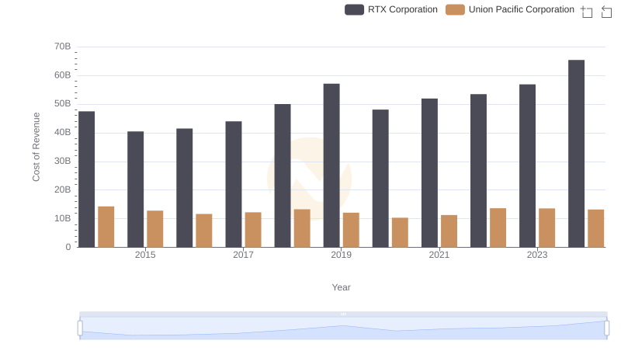Toggle RTX Corporation legend series
Viewport: 621px width, 358px height.
[391, 9]
